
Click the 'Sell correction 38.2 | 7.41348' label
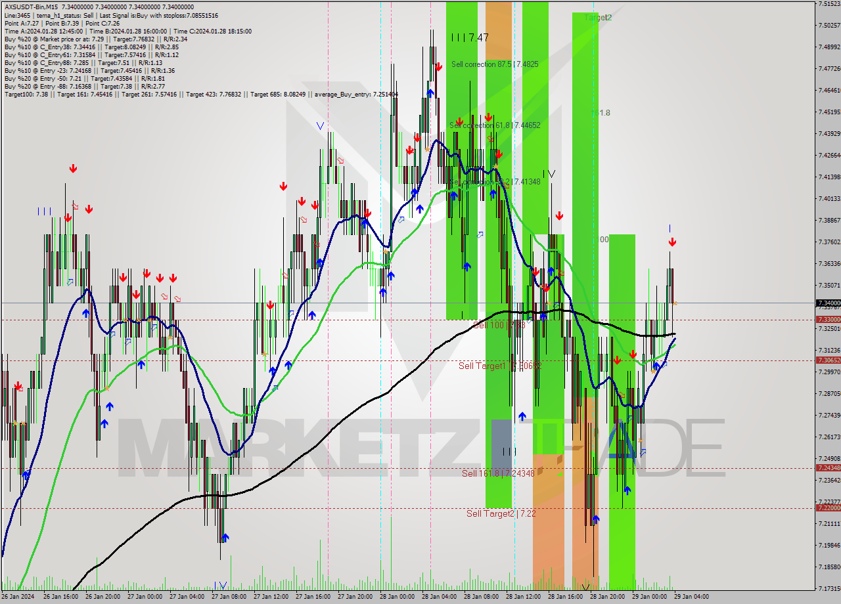point(495,181)
